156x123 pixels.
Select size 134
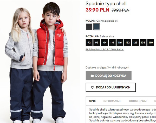pos(143,42)
